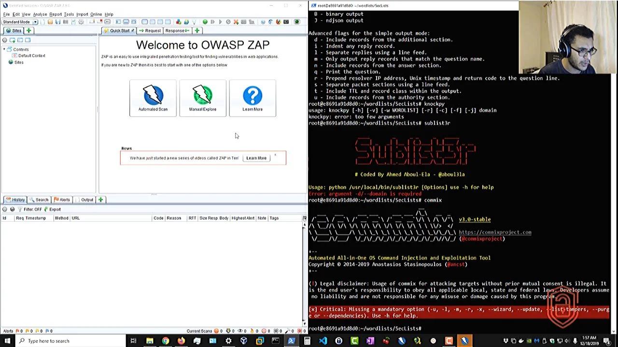This screenshot has width=618, height=347.
Task: Open ZAP Options via the gear icon
Action: pyautogui.click(x=81, y=22)
